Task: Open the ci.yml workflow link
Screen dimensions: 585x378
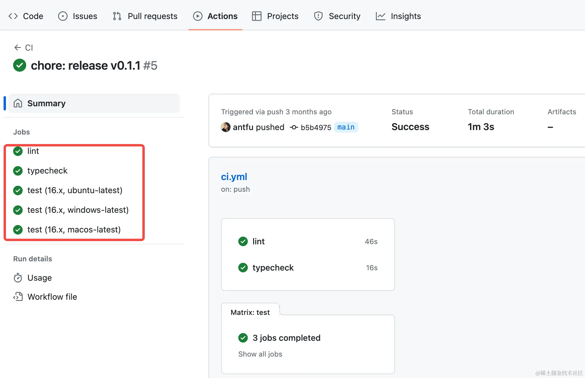Action: coord(234,176)
